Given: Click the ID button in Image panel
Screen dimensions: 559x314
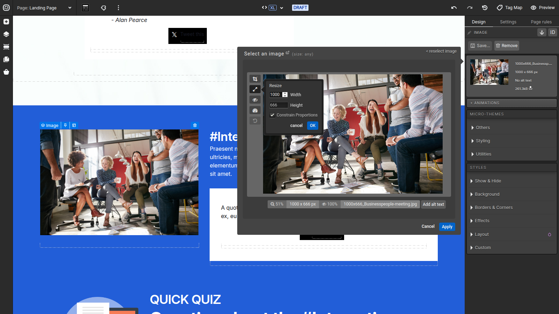Looking at the screenshot, I should [x=552, y=32].
